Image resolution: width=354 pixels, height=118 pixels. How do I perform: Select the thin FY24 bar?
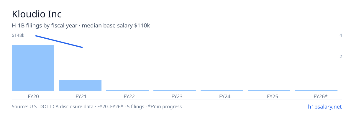222,91
